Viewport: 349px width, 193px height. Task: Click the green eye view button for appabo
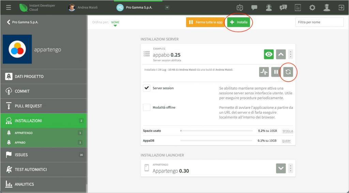(x=269, y=54)
